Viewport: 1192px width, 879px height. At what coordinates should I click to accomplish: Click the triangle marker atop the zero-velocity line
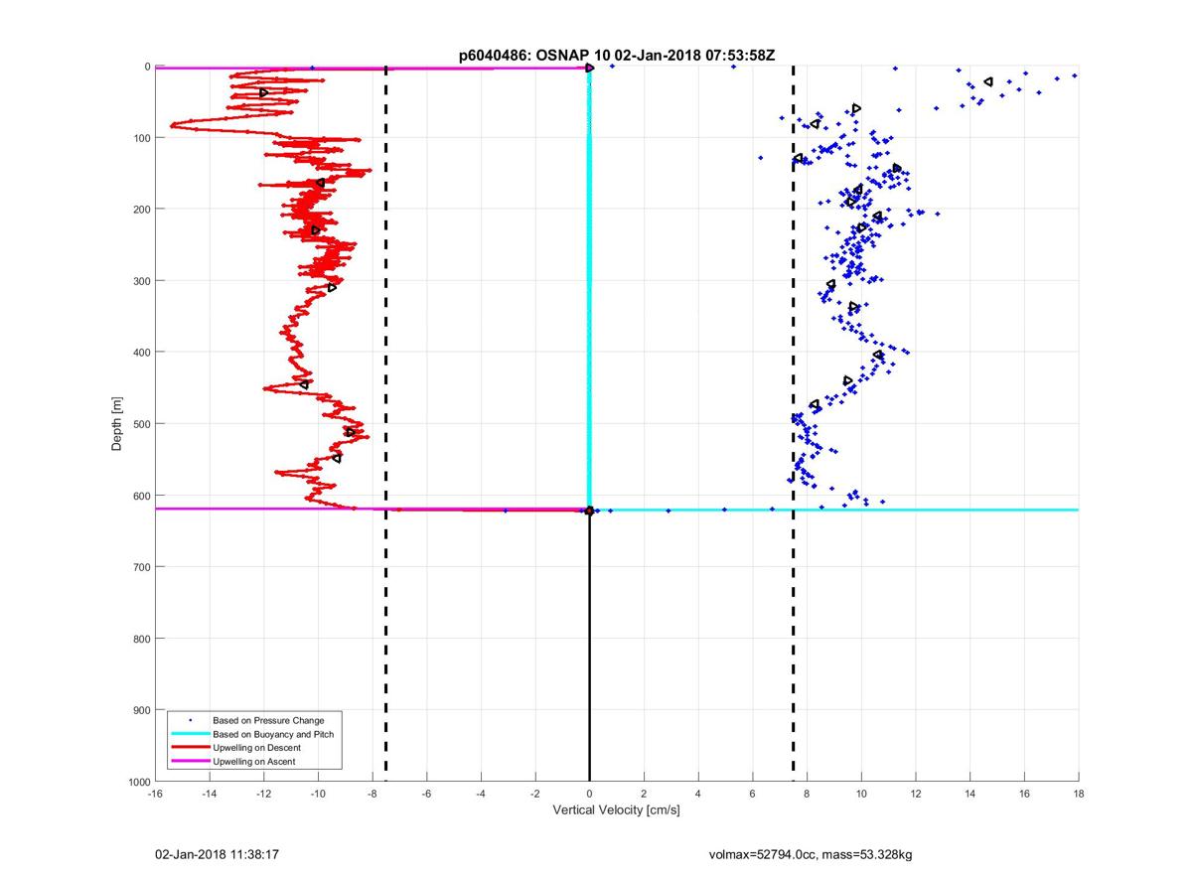tap(590, 68)
